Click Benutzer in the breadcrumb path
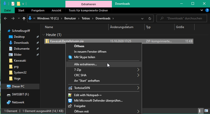 coord(70,18)
